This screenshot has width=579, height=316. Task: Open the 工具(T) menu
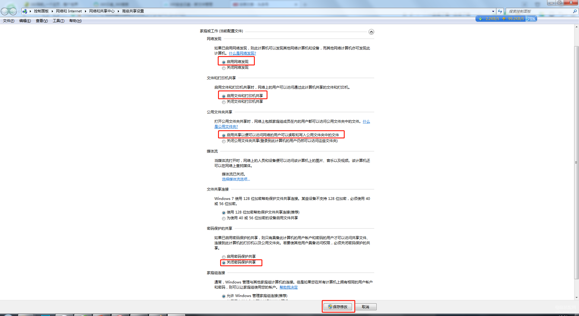[59, 21]
